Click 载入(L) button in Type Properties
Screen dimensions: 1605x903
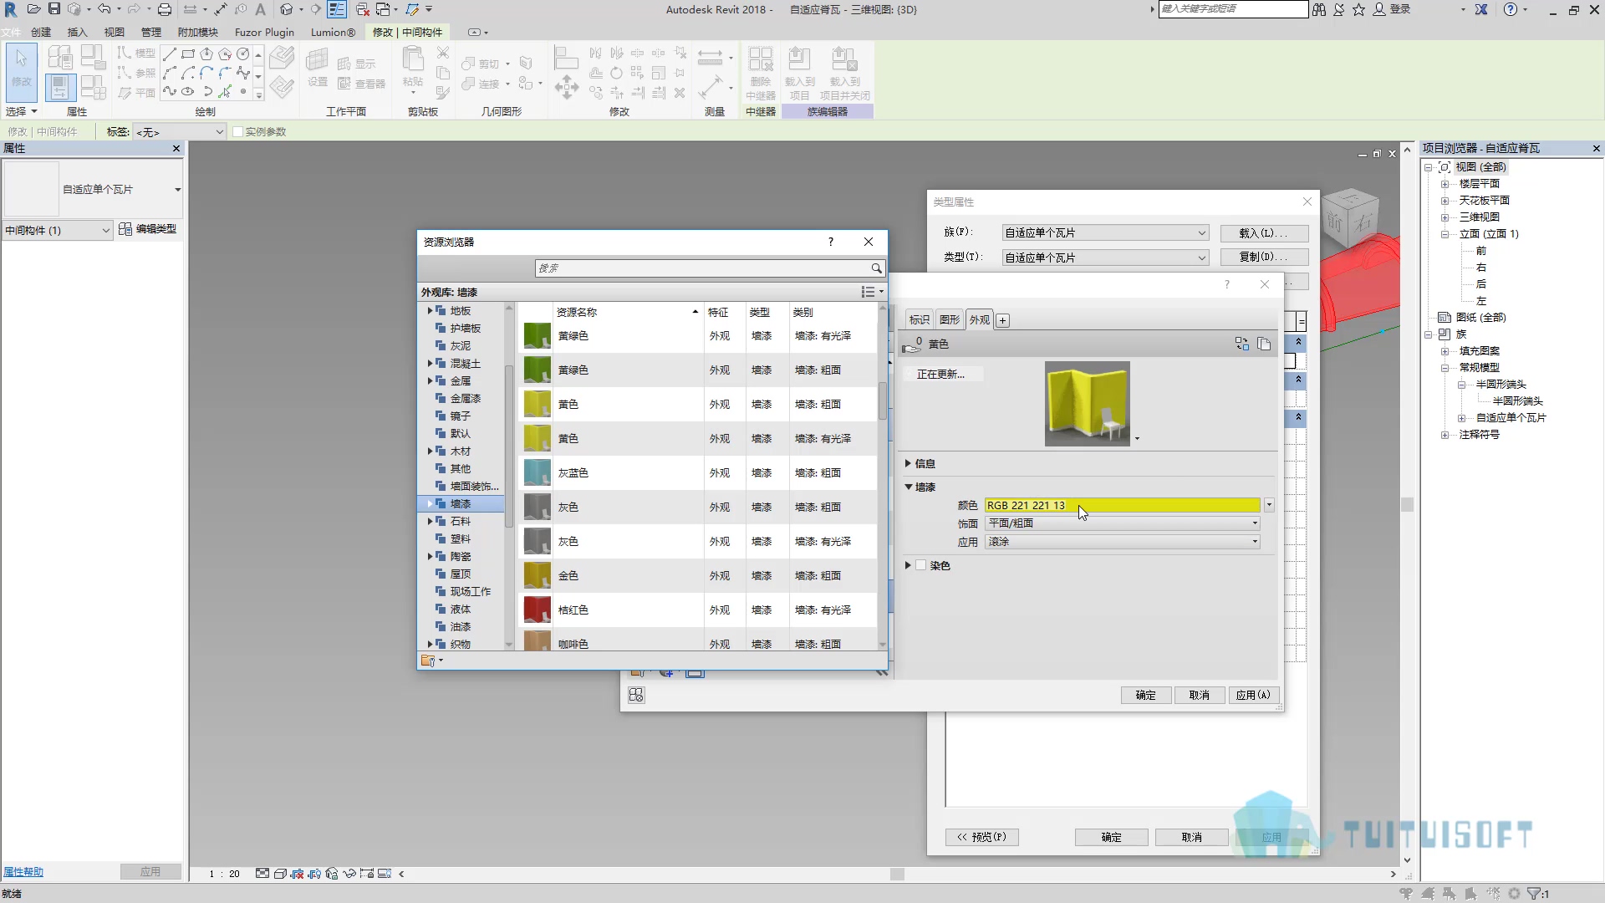pyautogui.click(x=1264, y=233)
